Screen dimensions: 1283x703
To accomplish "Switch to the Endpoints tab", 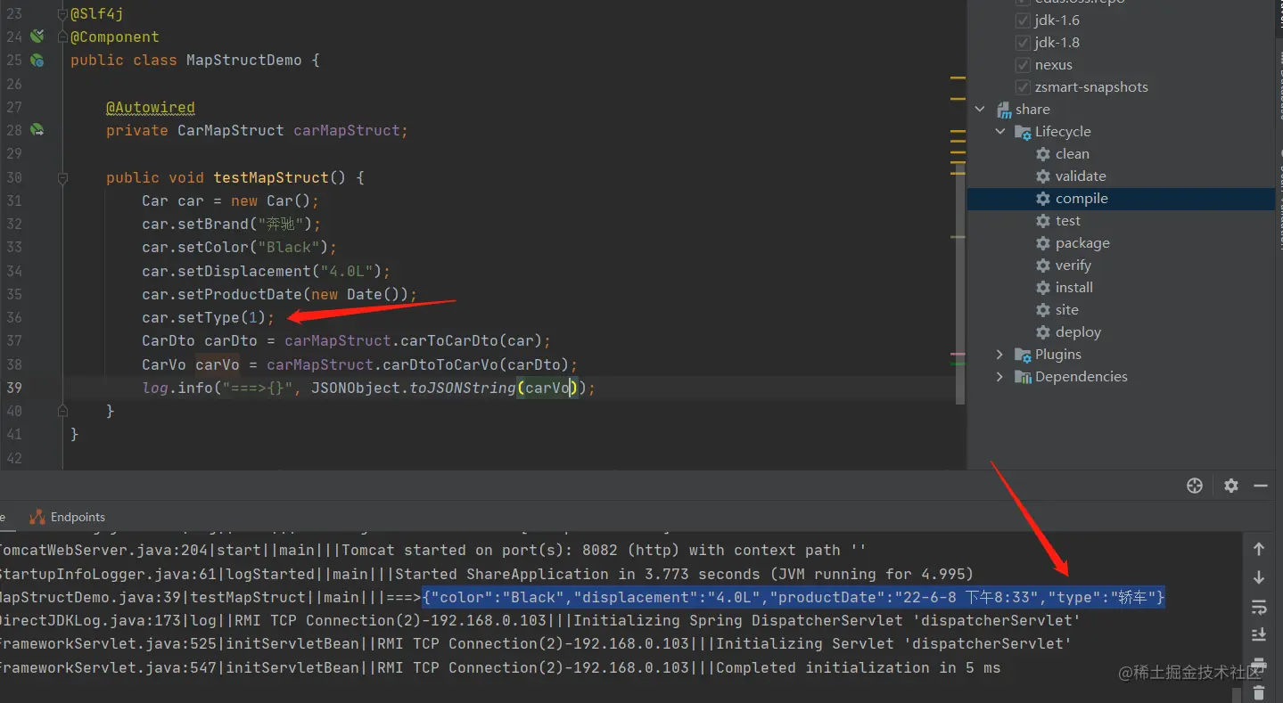I will [67, 517].
